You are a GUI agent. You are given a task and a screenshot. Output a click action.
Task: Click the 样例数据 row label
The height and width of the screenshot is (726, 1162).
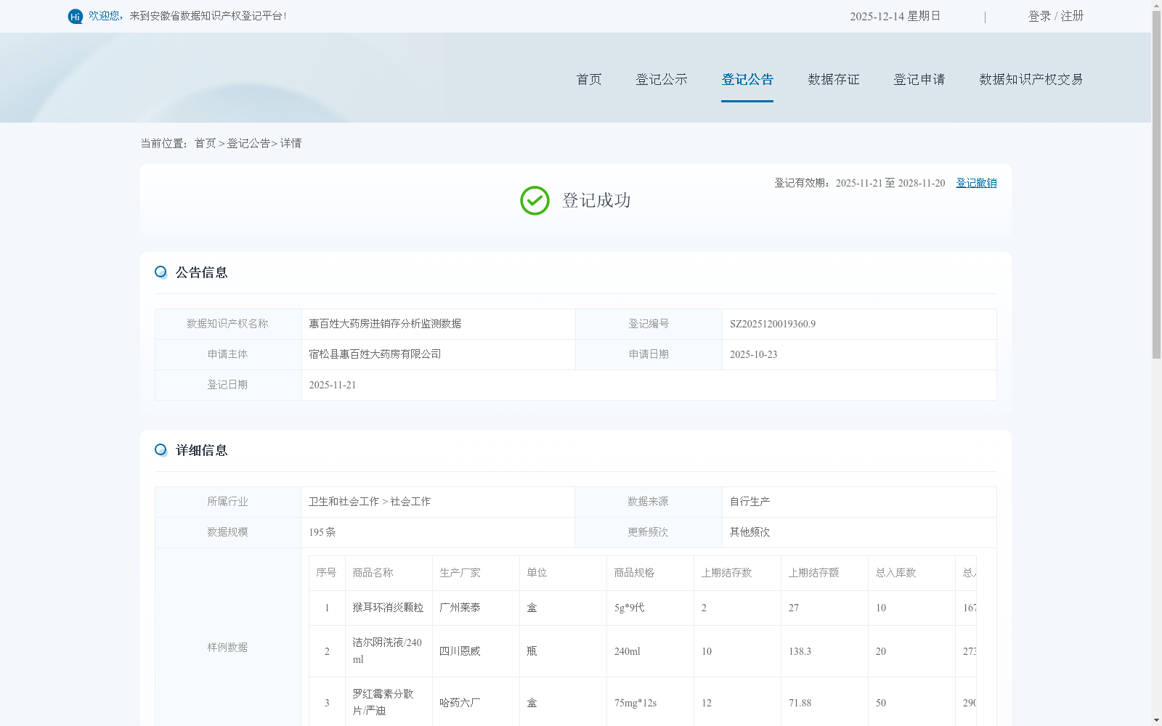(227, 647)
